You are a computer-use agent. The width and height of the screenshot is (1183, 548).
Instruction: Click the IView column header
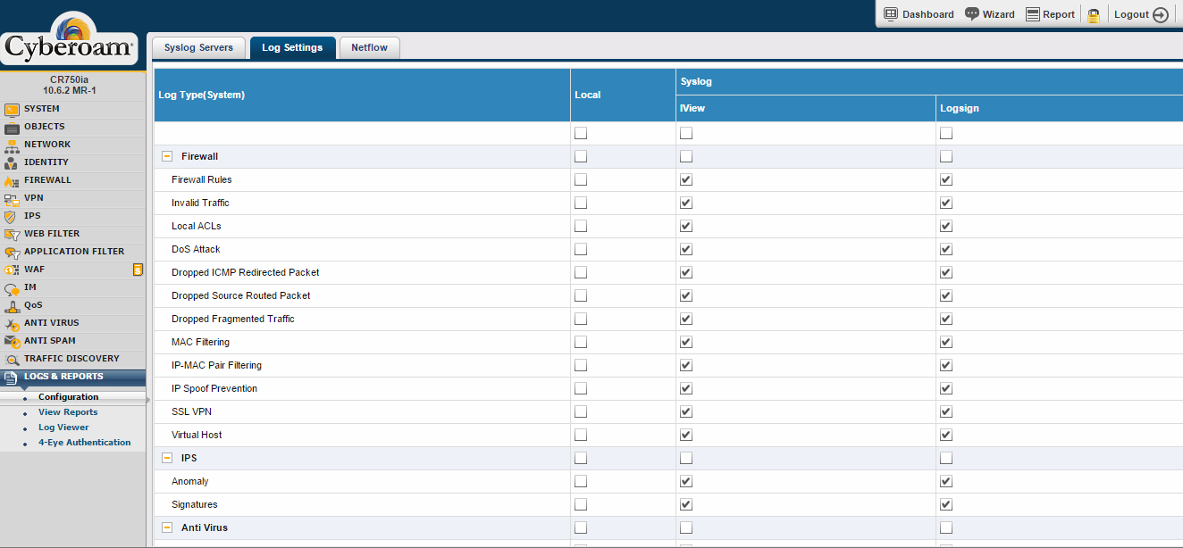coord(806,108)
